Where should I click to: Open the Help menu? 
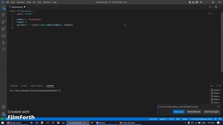tap(54, 2)
